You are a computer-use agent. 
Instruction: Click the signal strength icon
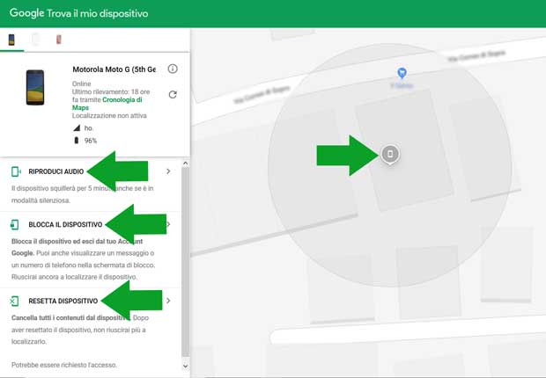point(77,128)
